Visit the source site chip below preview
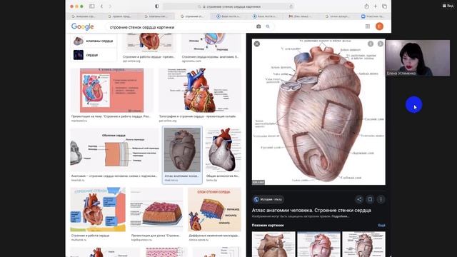Image resolution: width=457 pixels, height=257 pixels. click(x=268, y=199)
